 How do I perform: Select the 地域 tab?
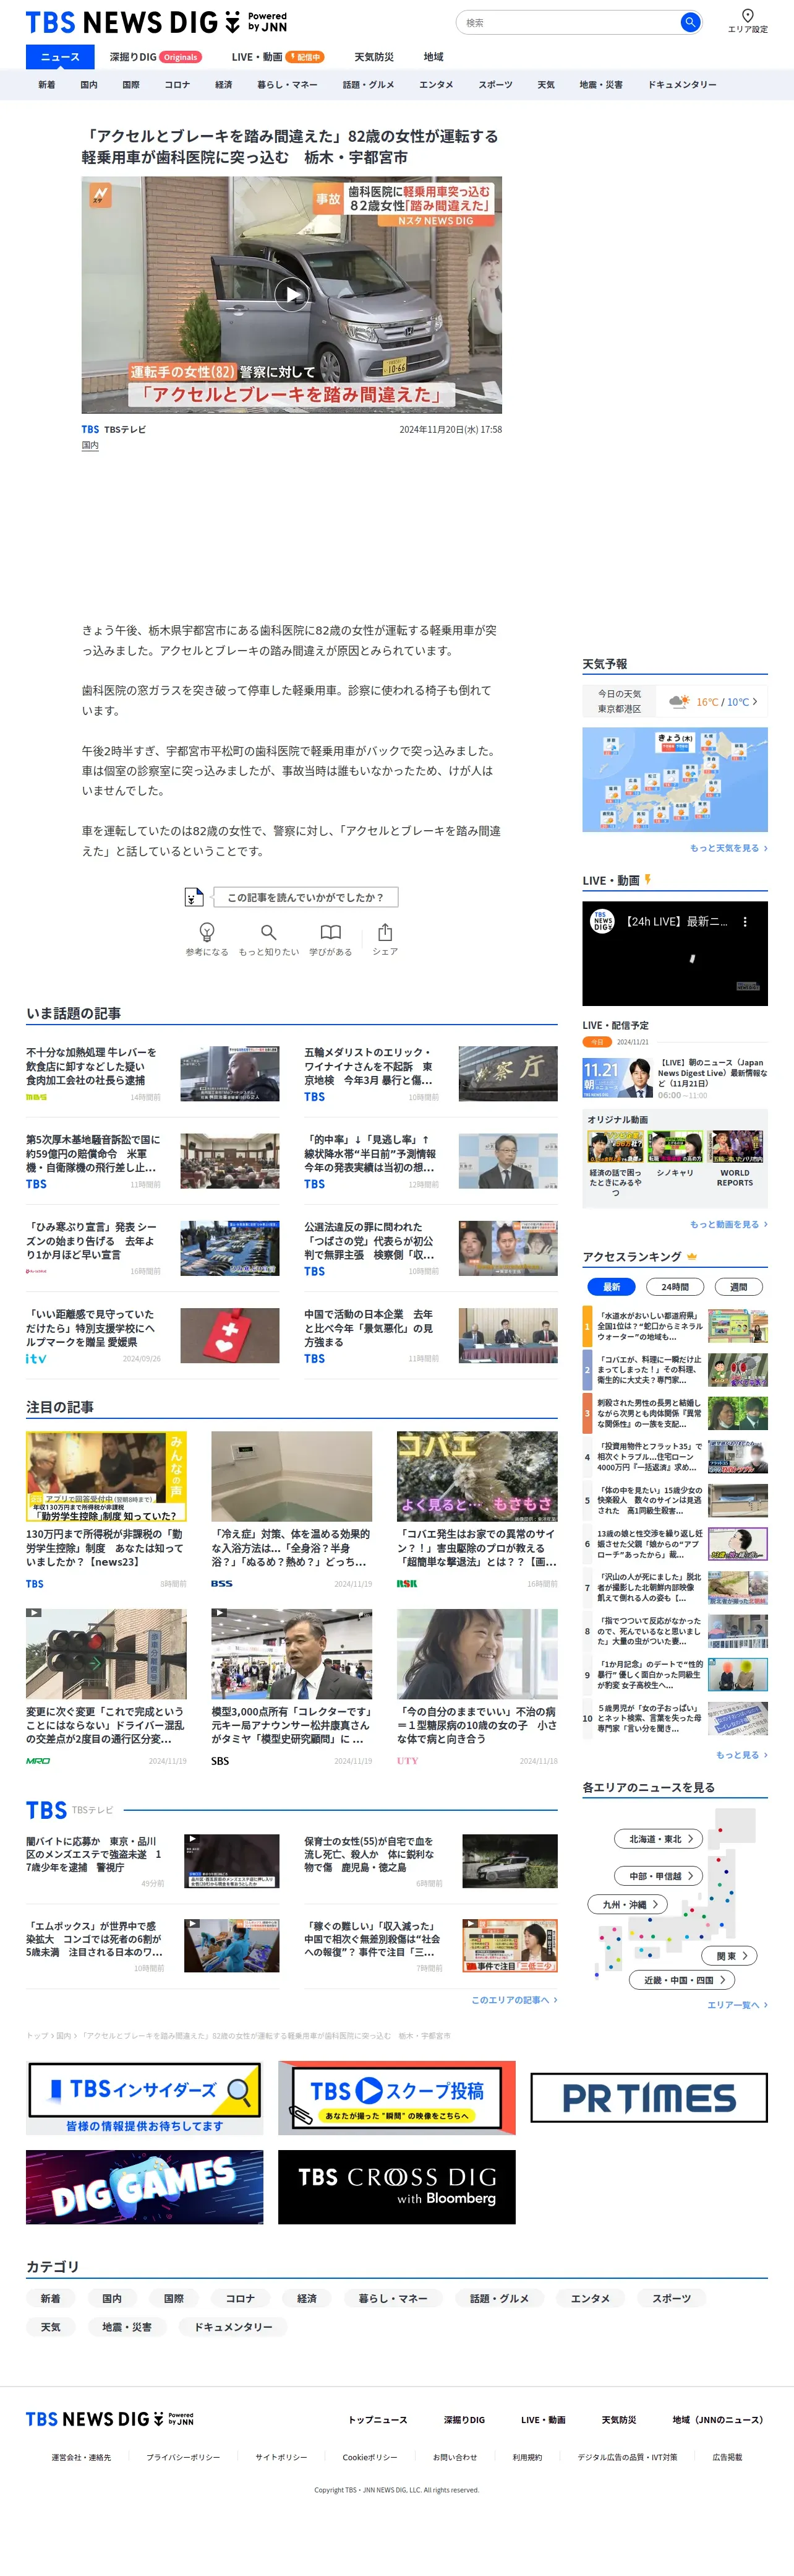click(x=433, y=57)
